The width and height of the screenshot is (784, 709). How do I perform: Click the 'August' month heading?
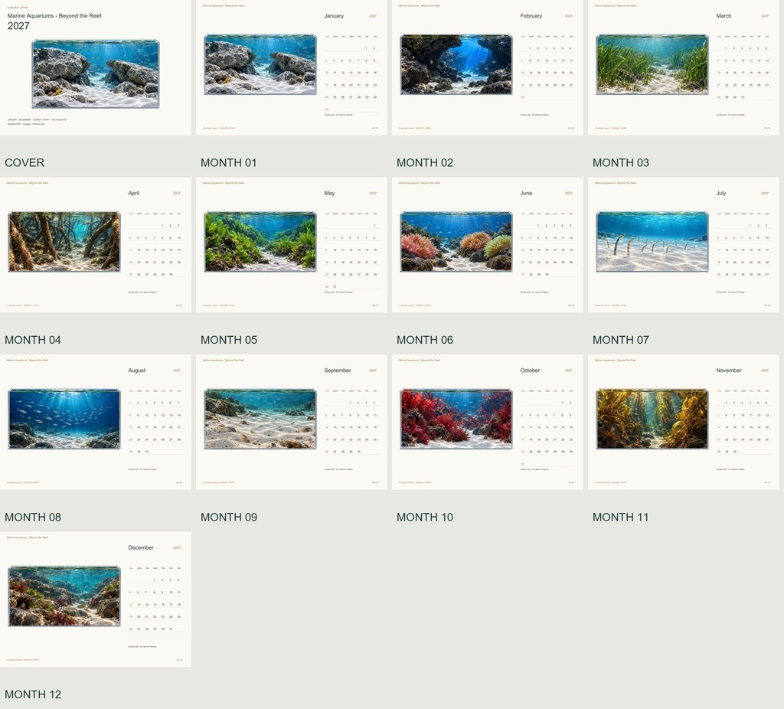click(x=136, y=371)
